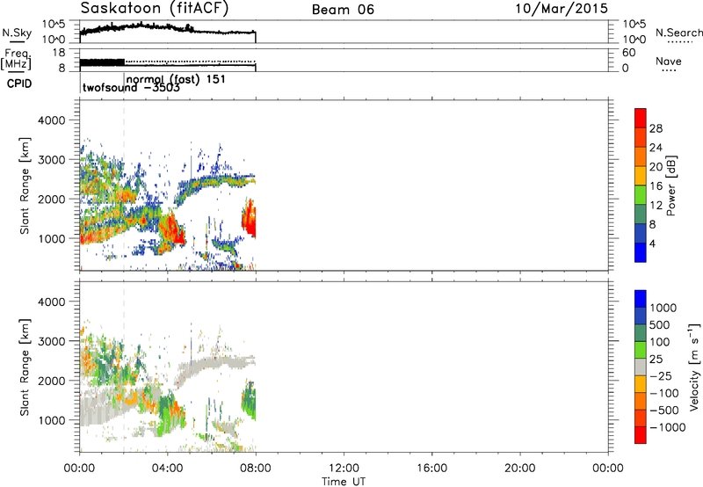703x487 pixels.
Task: Click the thick black frequency band before 02:00
Action: tap(102, 62)
